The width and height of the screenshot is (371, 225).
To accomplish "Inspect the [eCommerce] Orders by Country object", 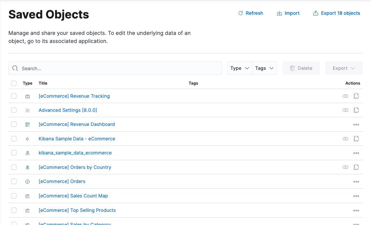I will pos(356,167).
